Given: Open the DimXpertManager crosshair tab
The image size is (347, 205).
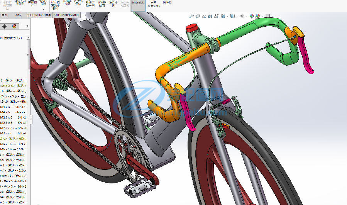Looking at the screenshot, I should (x=4, y=26).
